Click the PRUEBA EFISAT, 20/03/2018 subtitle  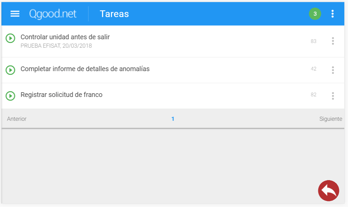[x=56, y=46]
